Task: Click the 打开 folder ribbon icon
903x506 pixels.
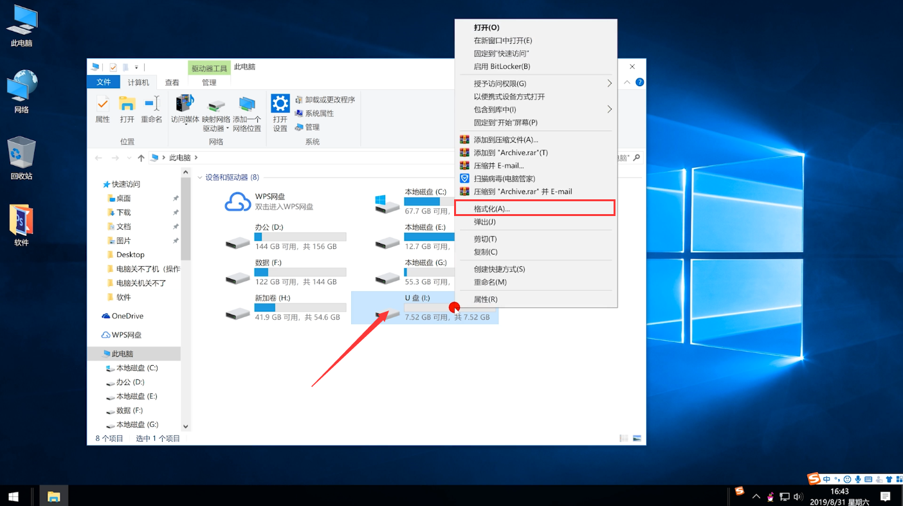Action: coord(127,109)
